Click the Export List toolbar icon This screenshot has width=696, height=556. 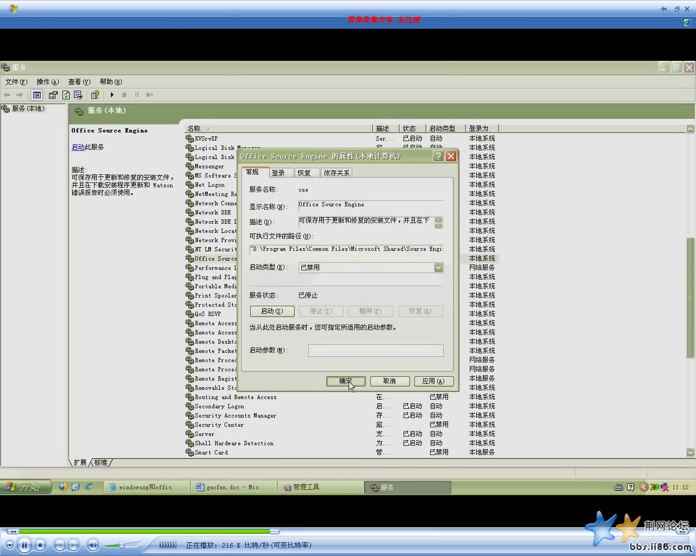(78, 94)
